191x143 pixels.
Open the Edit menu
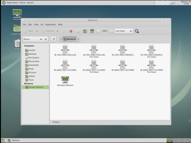[30, 24]
